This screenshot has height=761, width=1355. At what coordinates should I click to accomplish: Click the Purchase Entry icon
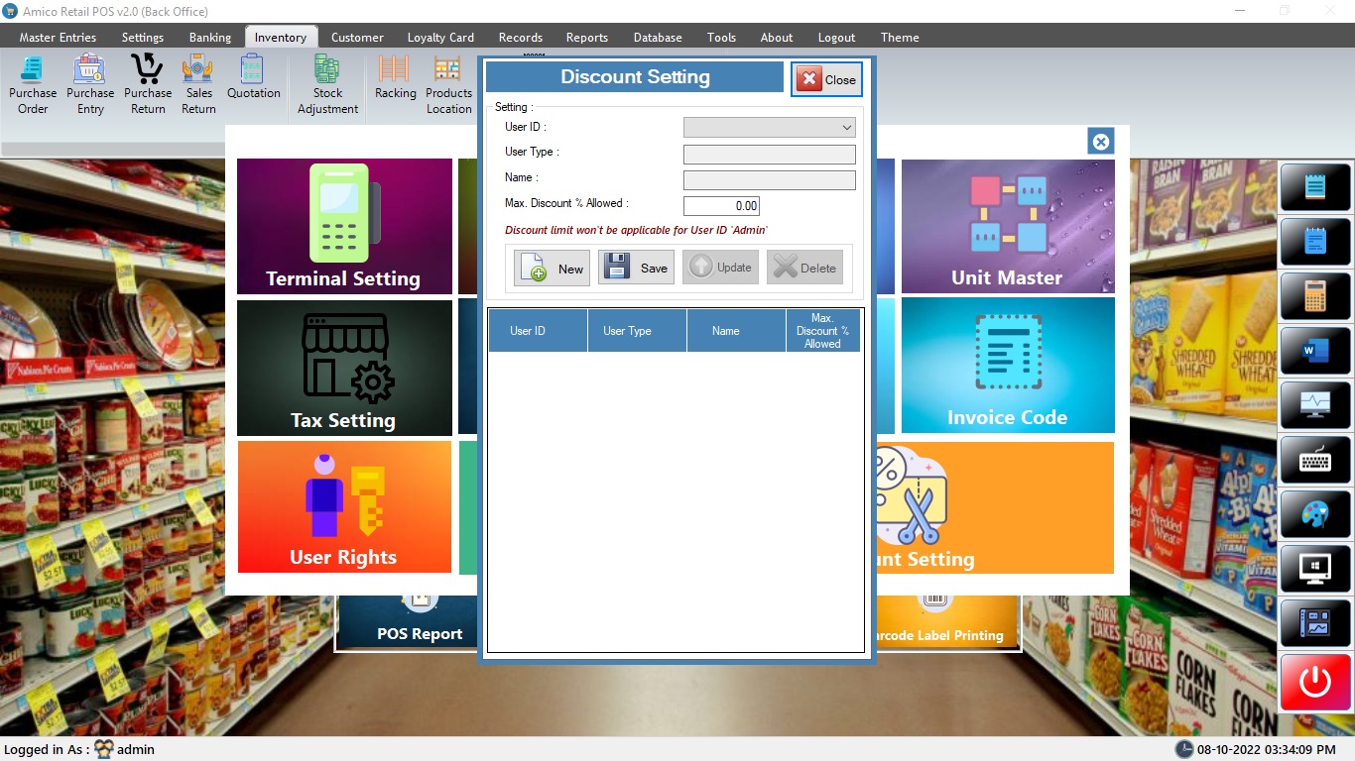pos(90,83)
